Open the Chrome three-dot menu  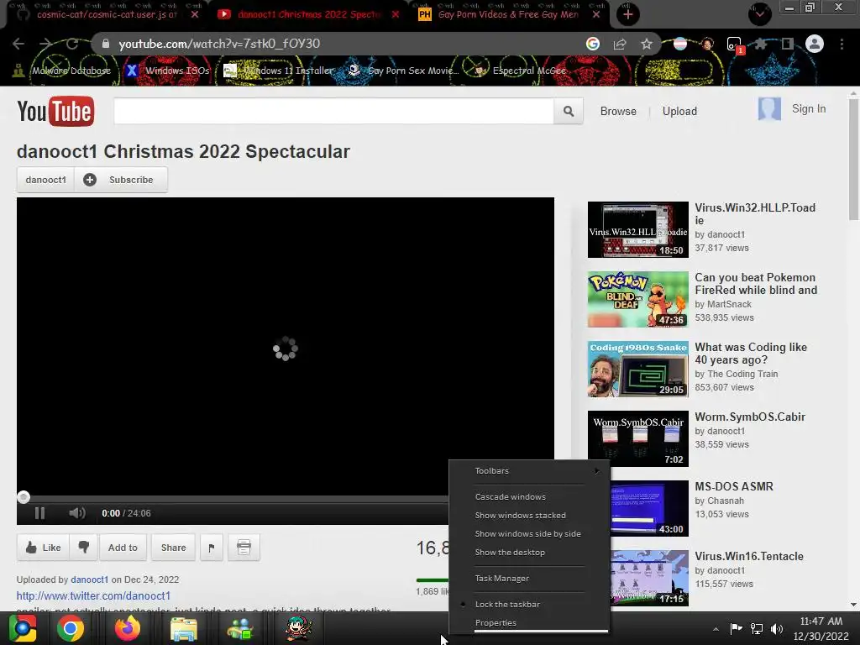(x=842, y=44)
